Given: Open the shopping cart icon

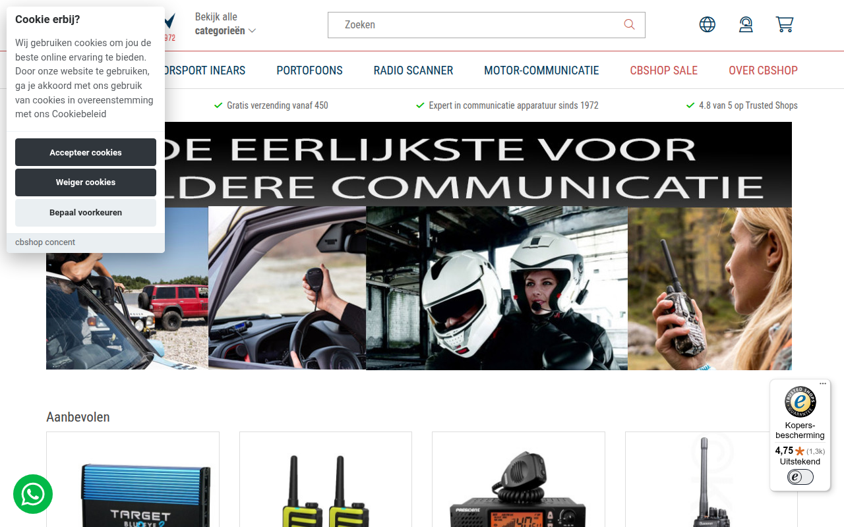Looking at the screenshot, I should 785,24.
